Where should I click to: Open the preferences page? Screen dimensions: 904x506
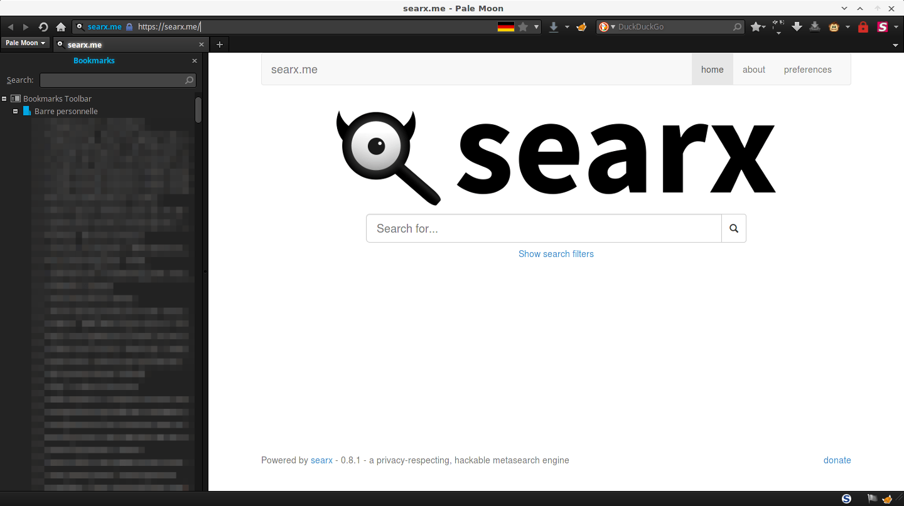click(808, 70)
